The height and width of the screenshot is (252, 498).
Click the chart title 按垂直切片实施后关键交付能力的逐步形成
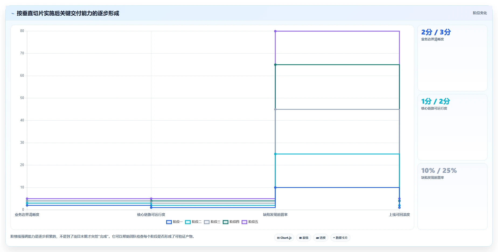[68, 13]
